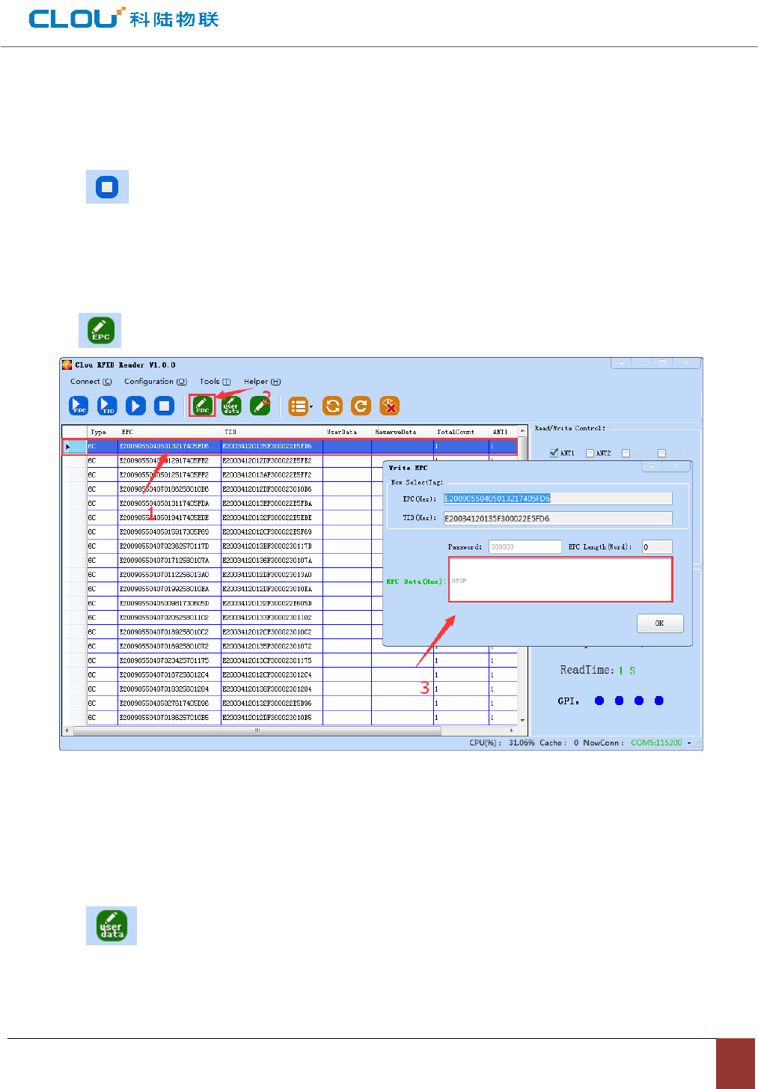Select EPC cell ending 17405FDA
Viewport: 758px width, 1089px height.
tap(169, 504)
